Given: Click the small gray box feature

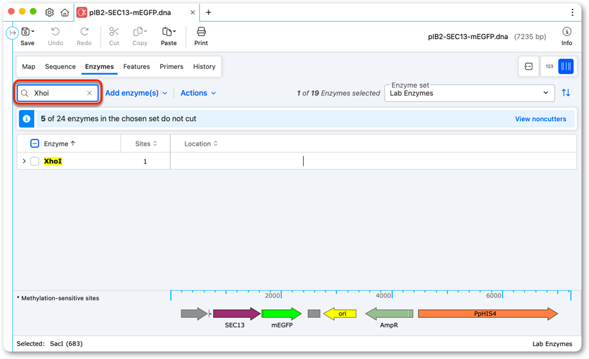Looking at the screenshot, I should coord(314,314).
